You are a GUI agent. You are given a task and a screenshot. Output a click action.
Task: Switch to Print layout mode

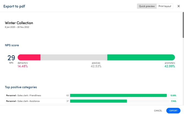pos(165,6)
